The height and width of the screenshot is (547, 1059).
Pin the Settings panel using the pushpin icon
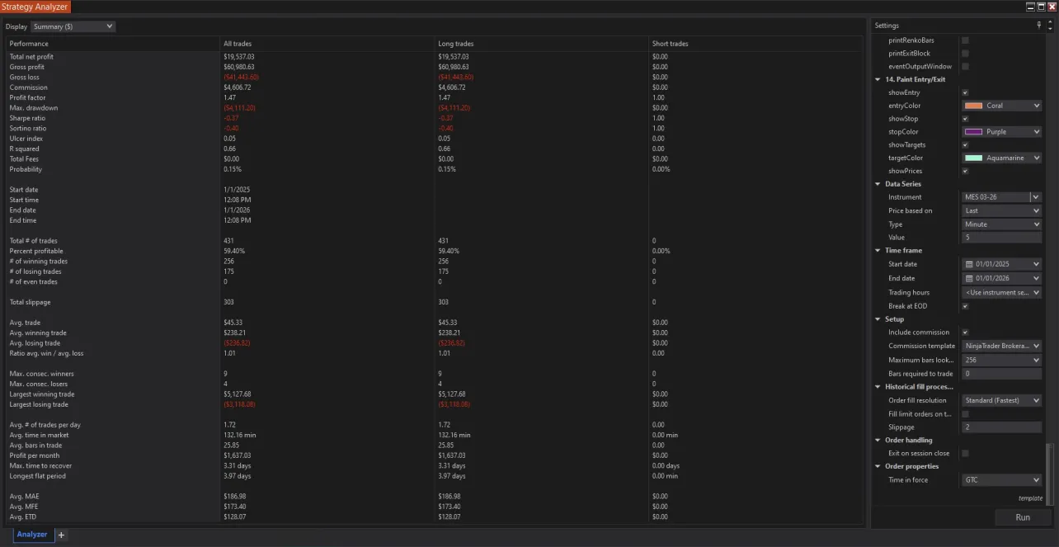coord(1038,26)
